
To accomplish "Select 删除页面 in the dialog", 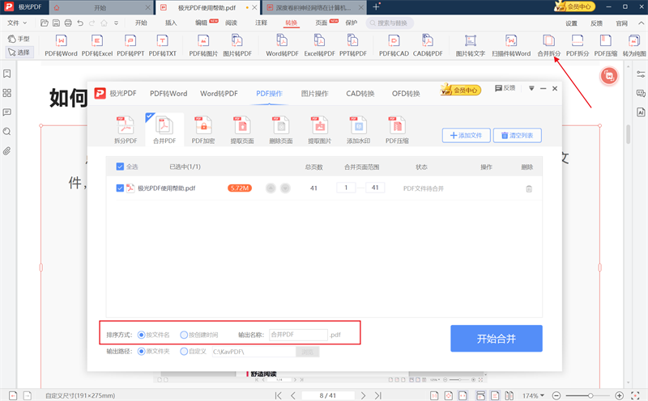I will click(281, 129).
